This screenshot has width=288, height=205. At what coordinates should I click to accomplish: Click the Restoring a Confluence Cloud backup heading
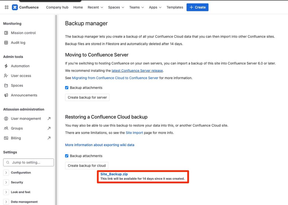106,117
